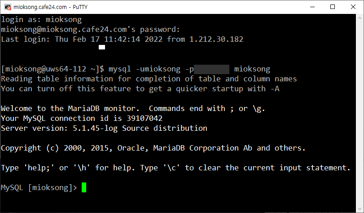
Task: Click the 'Reading table information' line
Action: [x=149, y=79]
